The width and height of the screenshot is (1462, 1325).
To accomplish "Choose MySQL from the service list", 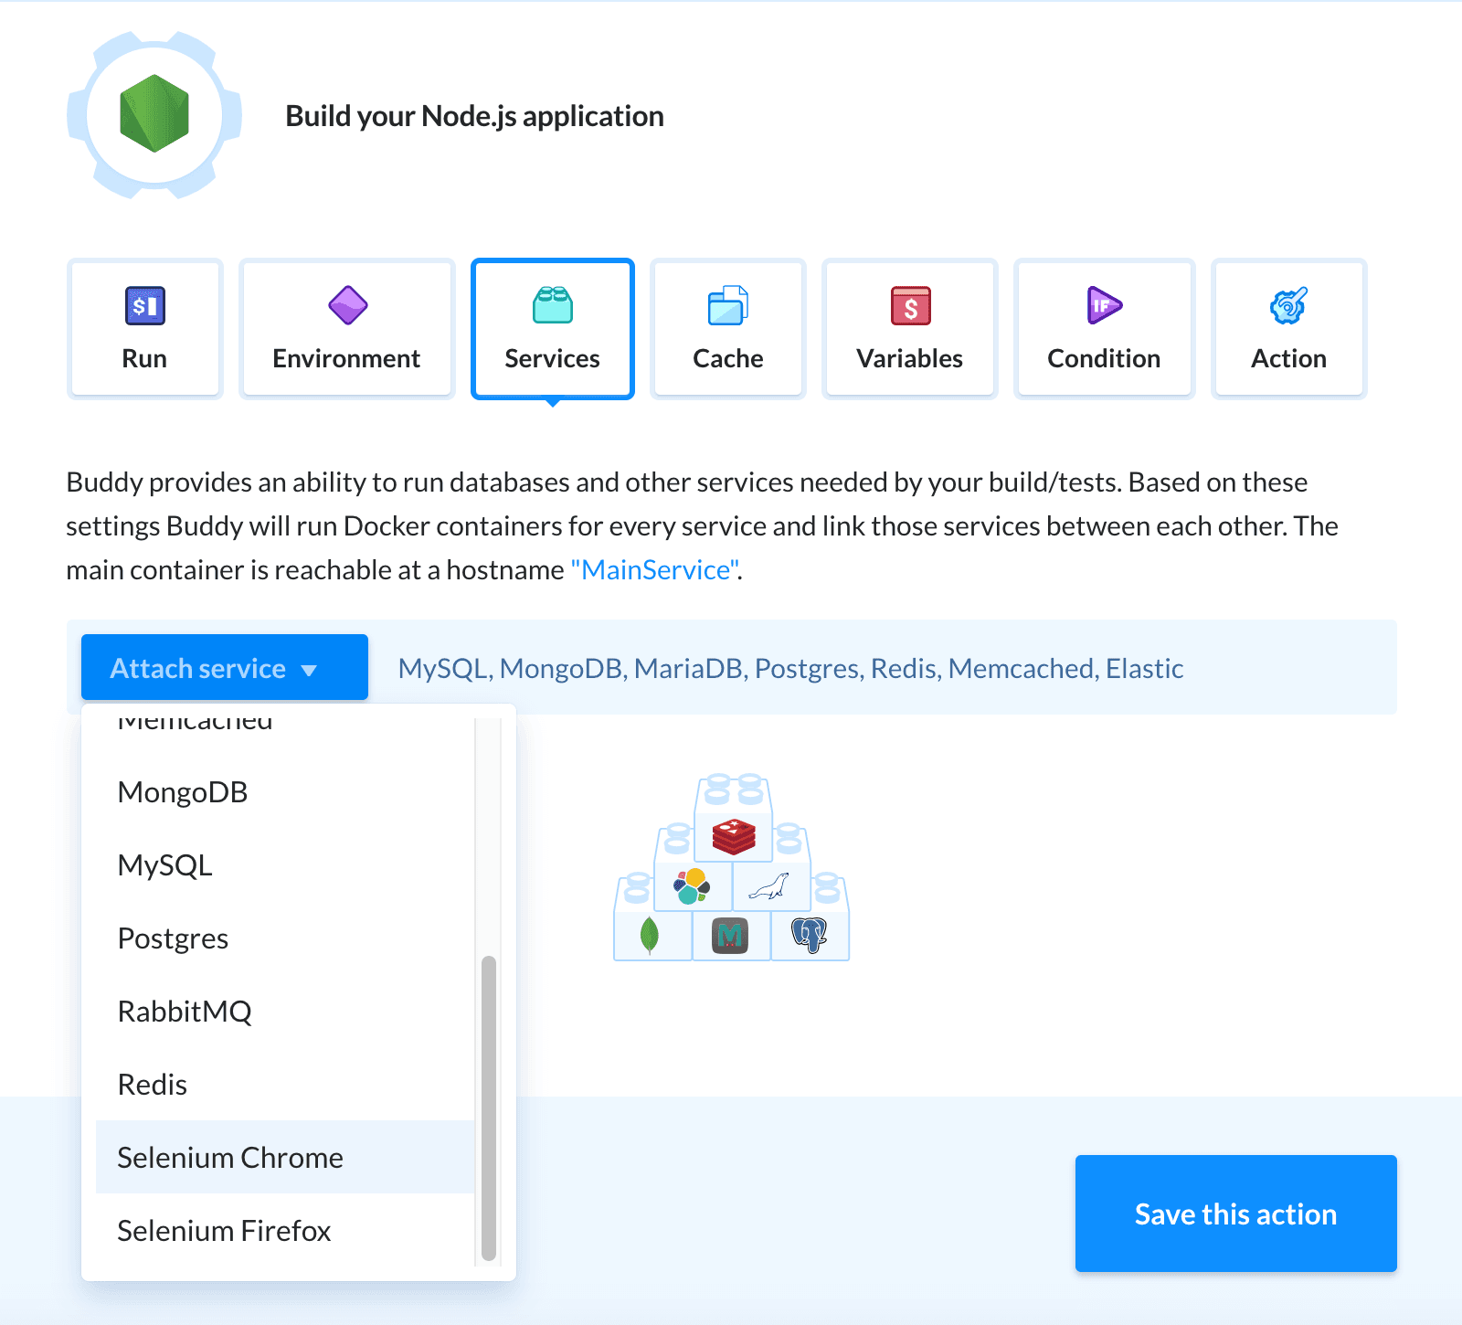I will click(285, 865).
